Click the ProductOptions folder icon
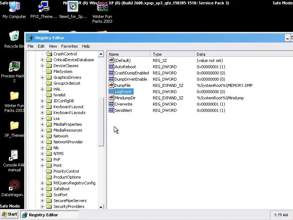 tap(49, 177)
